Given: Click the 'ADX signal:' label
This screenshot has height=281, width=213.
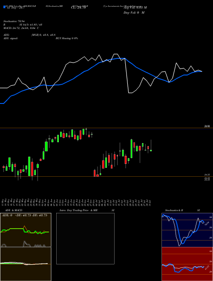Looking at the screenshot, I should tap(11, 38).
